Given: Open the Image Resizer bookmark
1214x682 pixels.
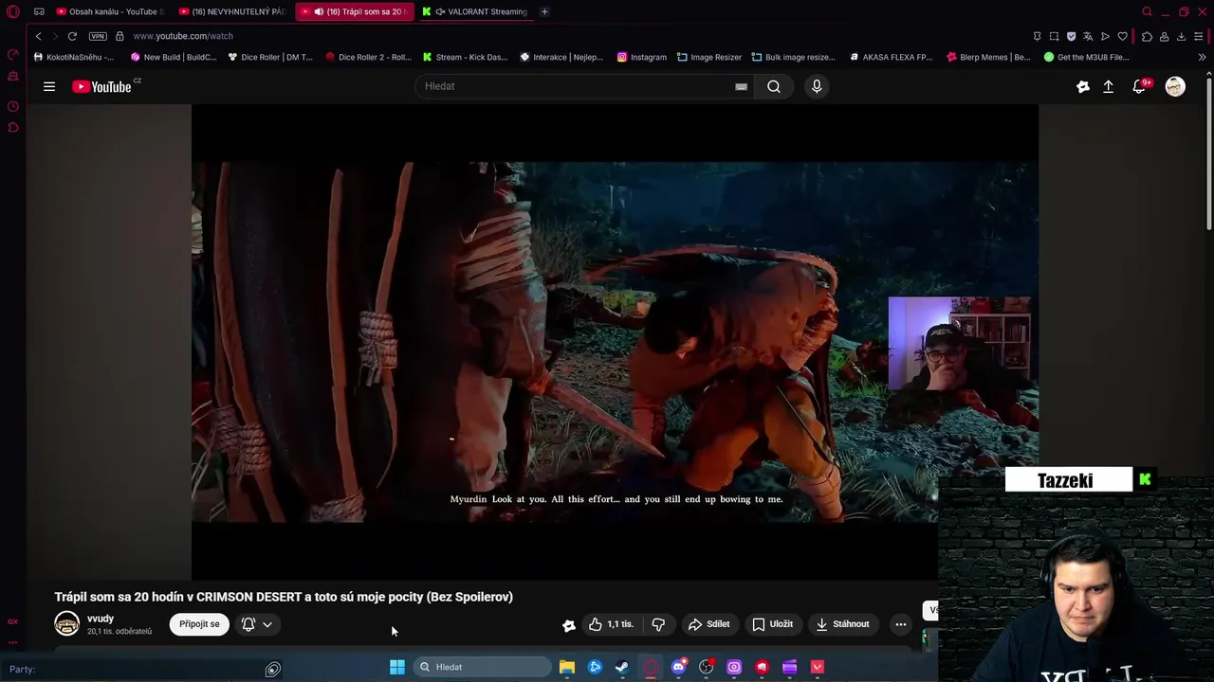Looking at the screenshot, I should (x=709, y=57).
